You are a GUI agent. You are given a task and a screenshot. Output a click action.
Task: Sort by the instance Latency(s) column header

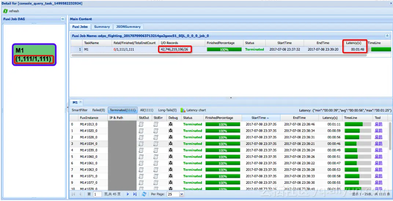click(330, 118)
